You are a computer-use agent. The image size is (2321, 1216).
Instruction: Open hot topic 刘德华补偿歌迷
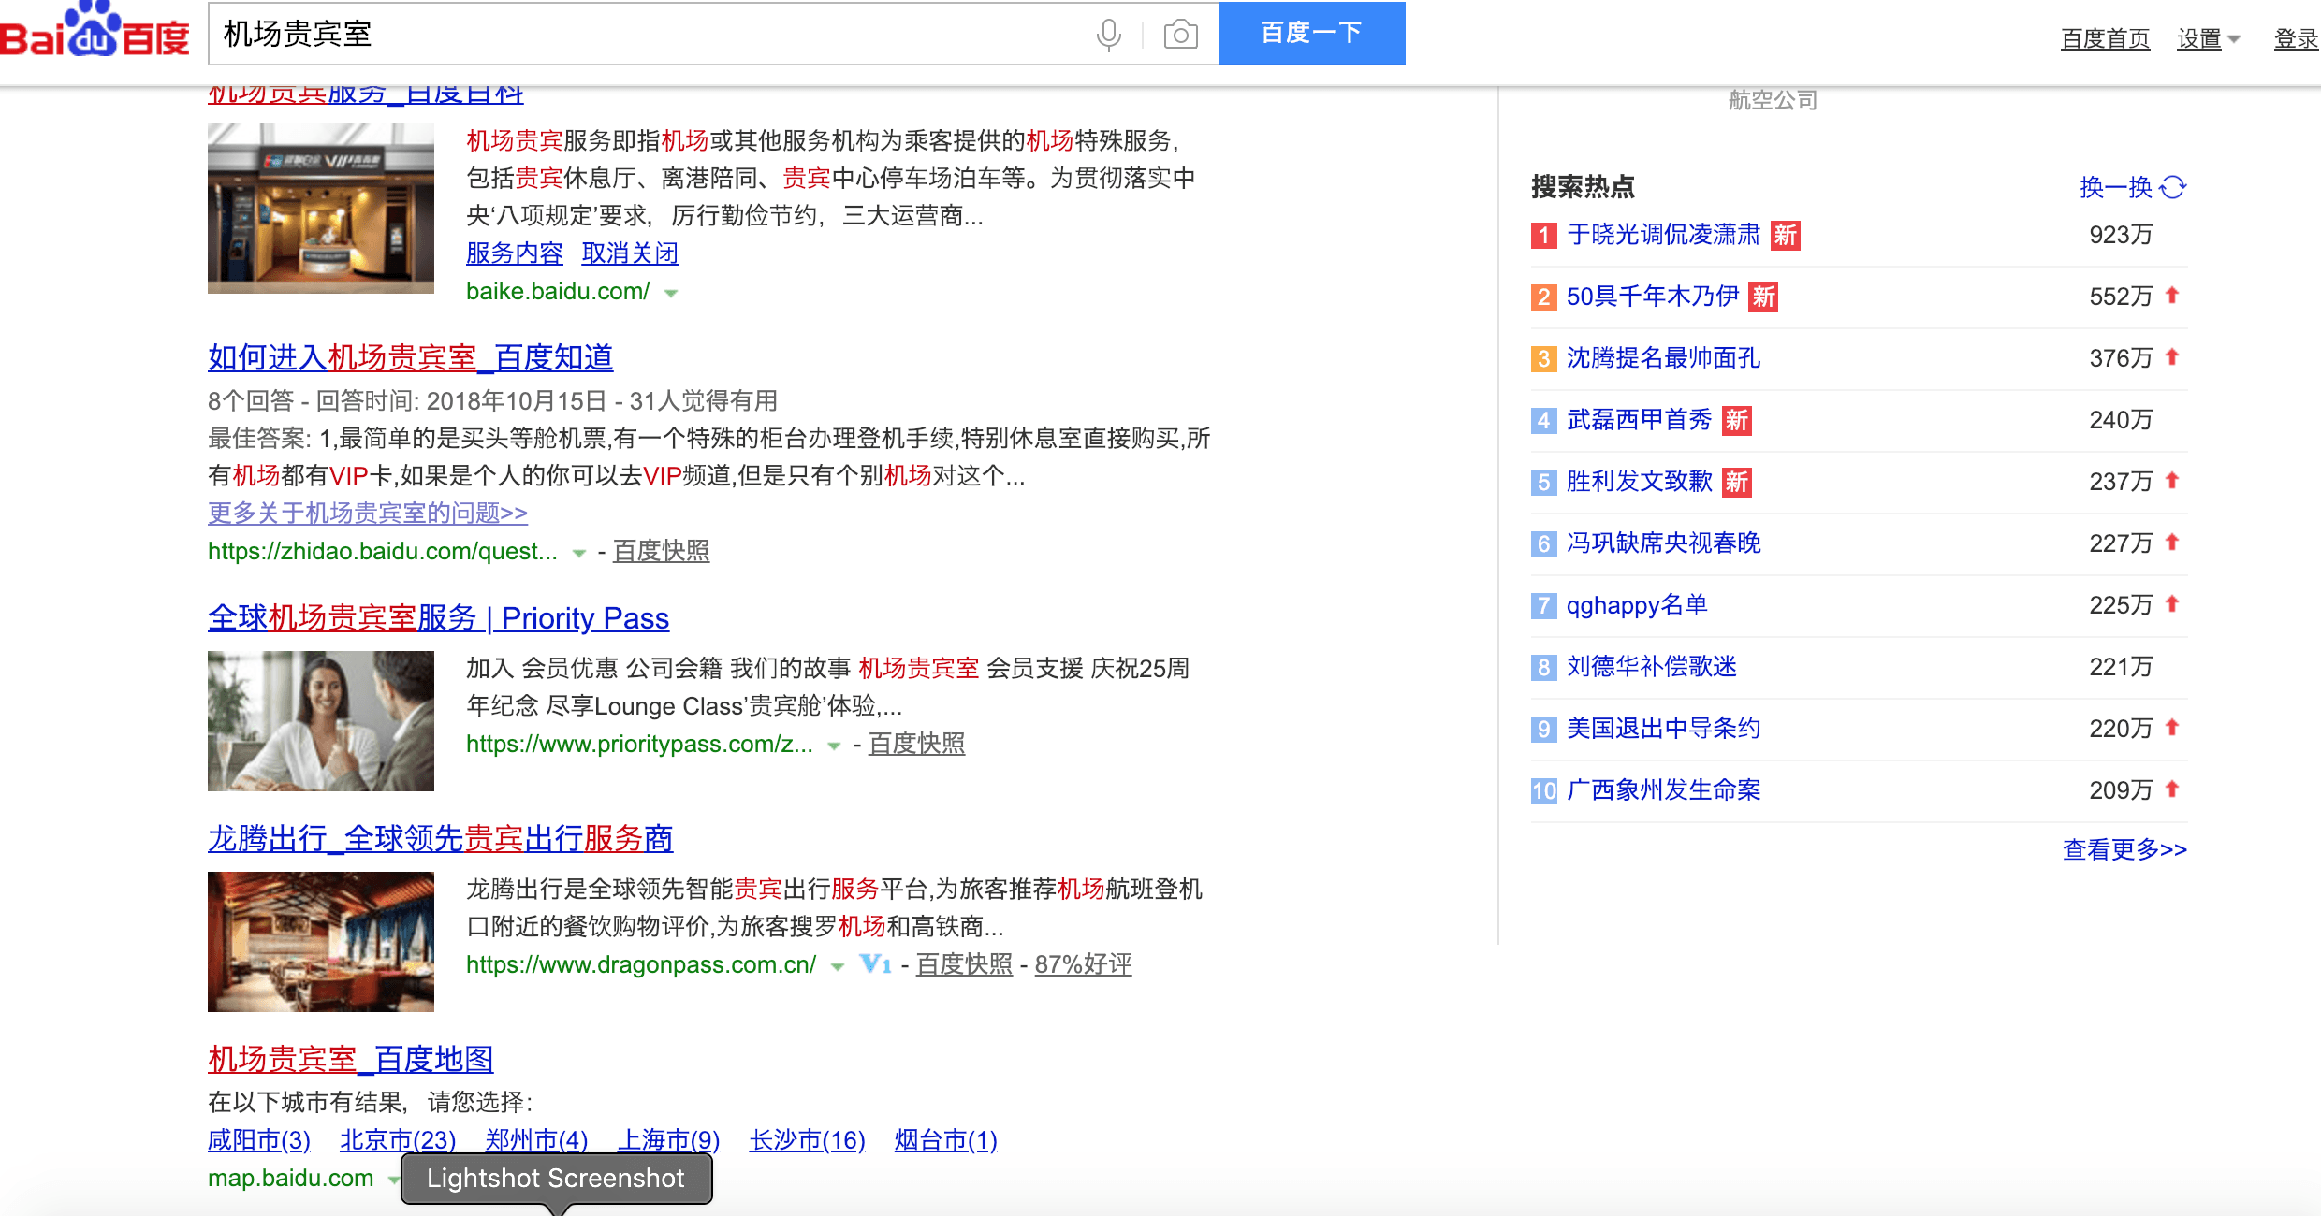1651,666
